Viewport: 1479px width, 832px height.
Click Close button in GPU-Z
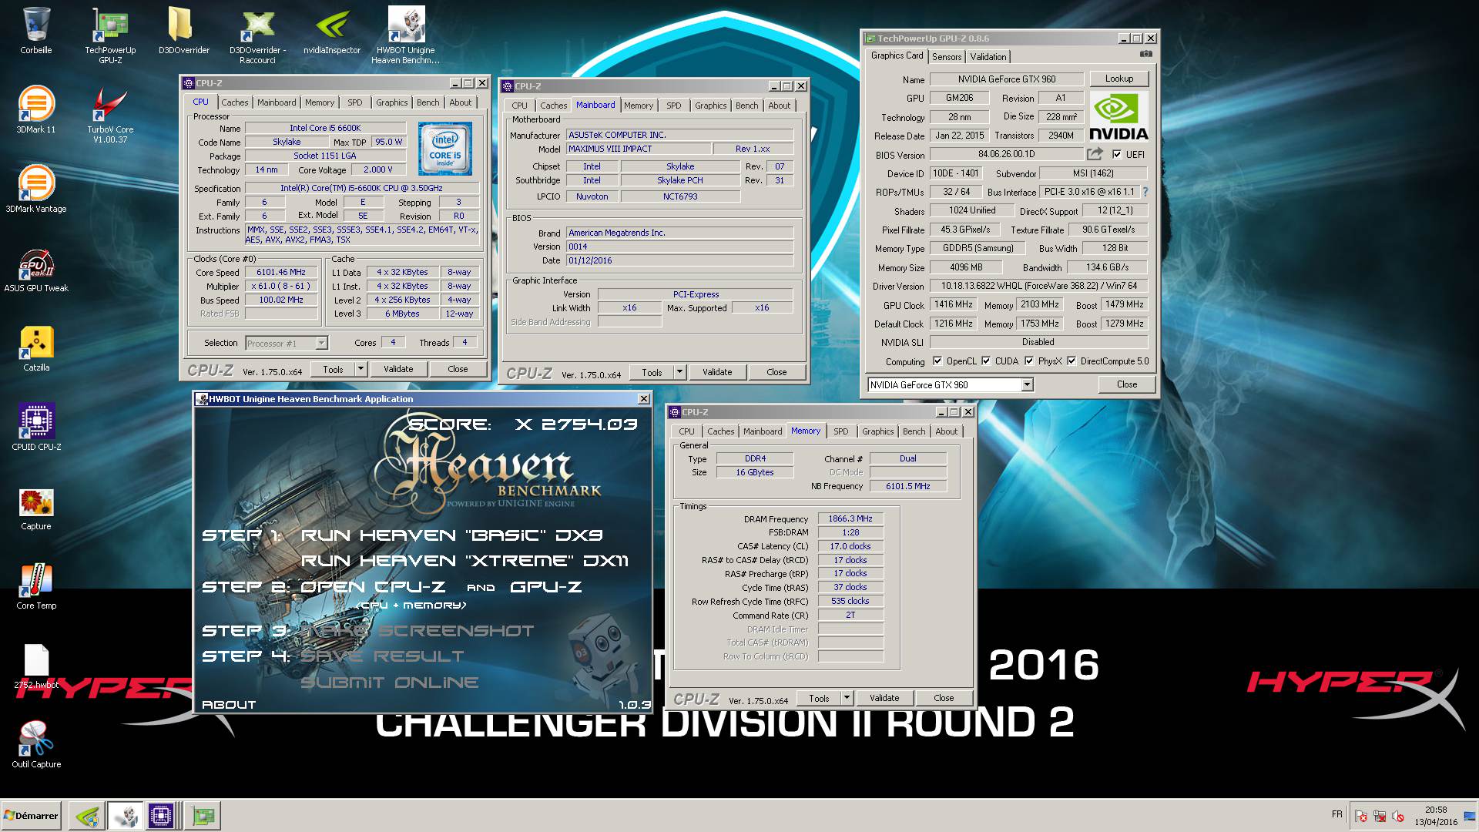click(1126, 384)
